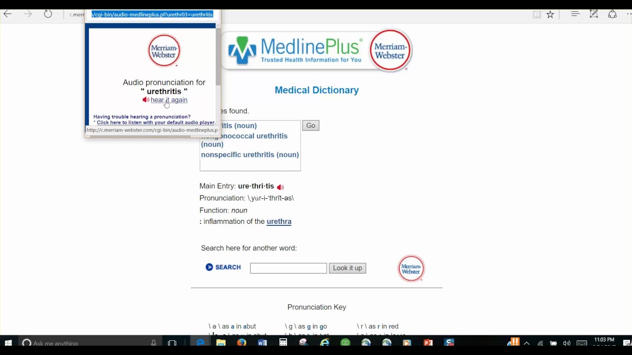Image resolution: width=632 pixels, height=355 pixels.
Task: Click the Share icon in Edge toolbar
Action: point(612,14)
